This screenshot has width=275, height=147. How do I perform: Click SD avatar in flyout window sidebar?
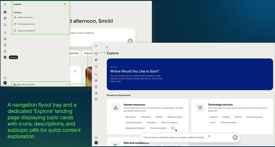click(5, 83)
